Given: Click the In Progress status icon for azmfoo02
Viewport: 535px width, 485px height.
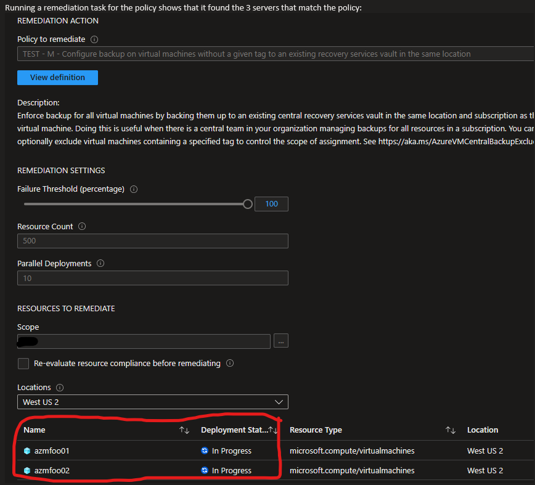Looking at the screenshot, I should pyautogui.click(x=205, y=470).
